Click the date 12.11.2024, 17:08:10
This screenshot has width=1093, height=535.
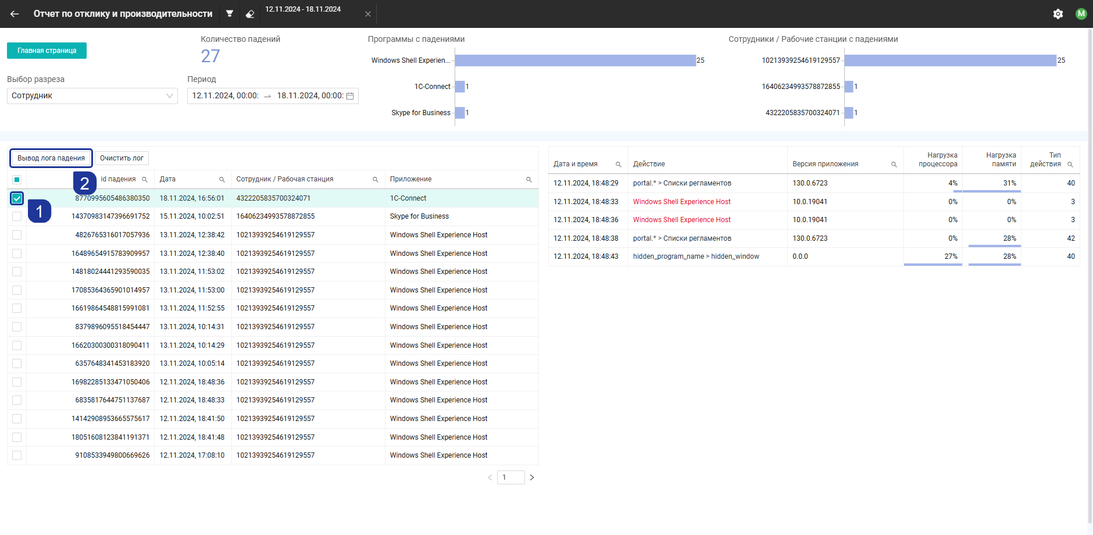point(192,455)
